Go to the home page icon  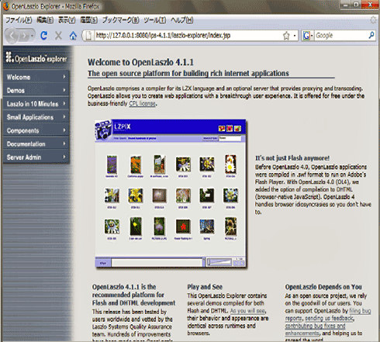tap(73, 36)
